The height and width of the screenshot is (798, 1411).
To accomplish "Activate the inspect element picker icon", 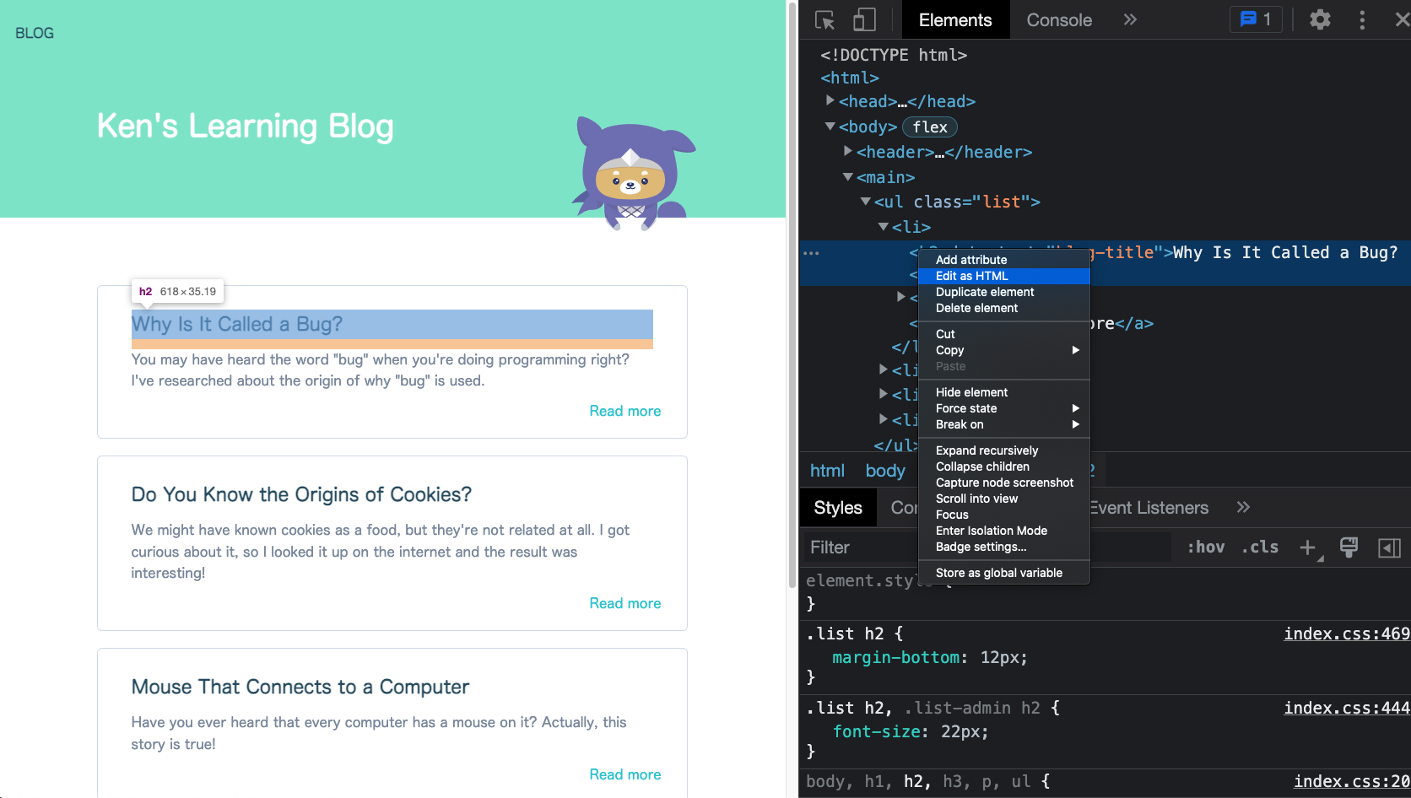I will click(824, 19).
